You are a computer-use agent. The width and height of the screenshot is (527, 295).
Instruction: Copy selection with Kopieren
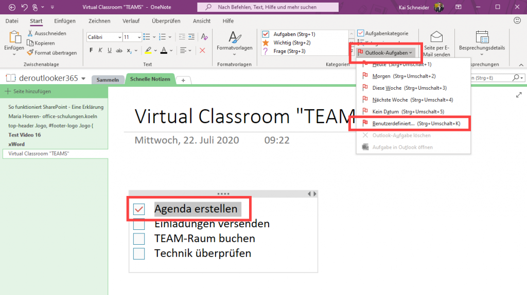[x=41, y=43]
